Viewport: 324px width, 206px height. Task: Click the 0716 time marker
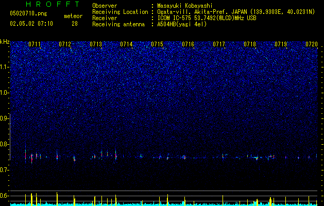pyautogui.click(x=188, y=44)
